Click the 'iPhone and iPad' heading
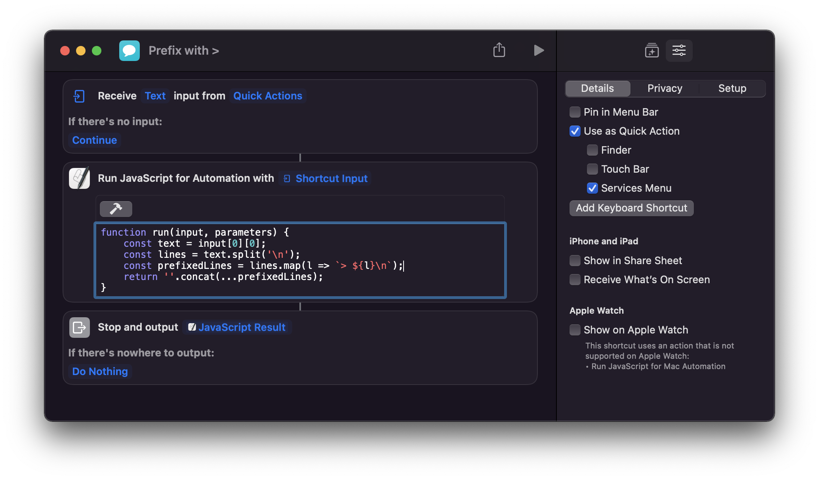This screenshot has height=480, width=819. click(x=604, y=241)
